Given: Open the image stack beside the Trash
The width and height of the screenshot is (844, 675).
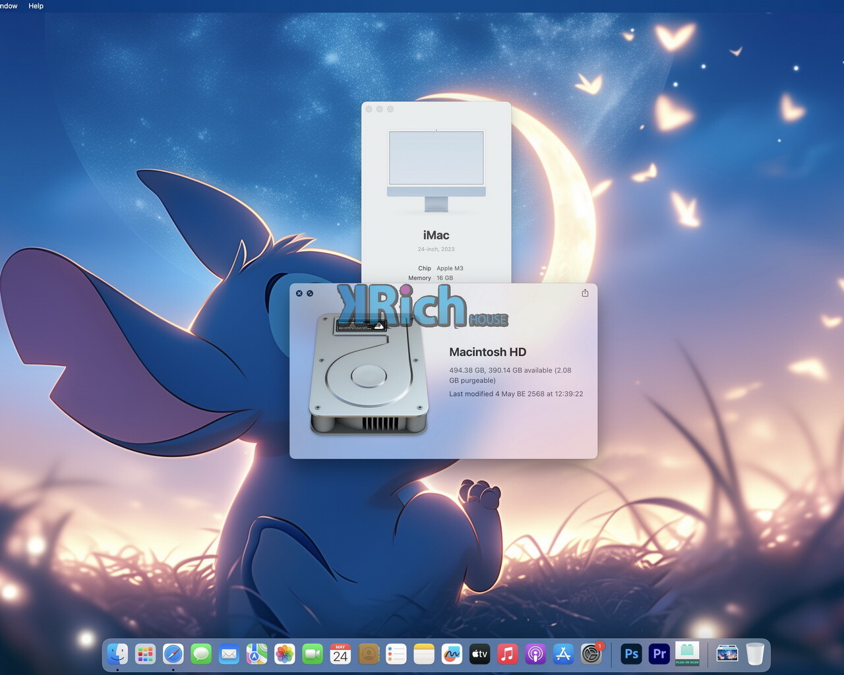Looking at the screenshot, I should click(727, 654).
